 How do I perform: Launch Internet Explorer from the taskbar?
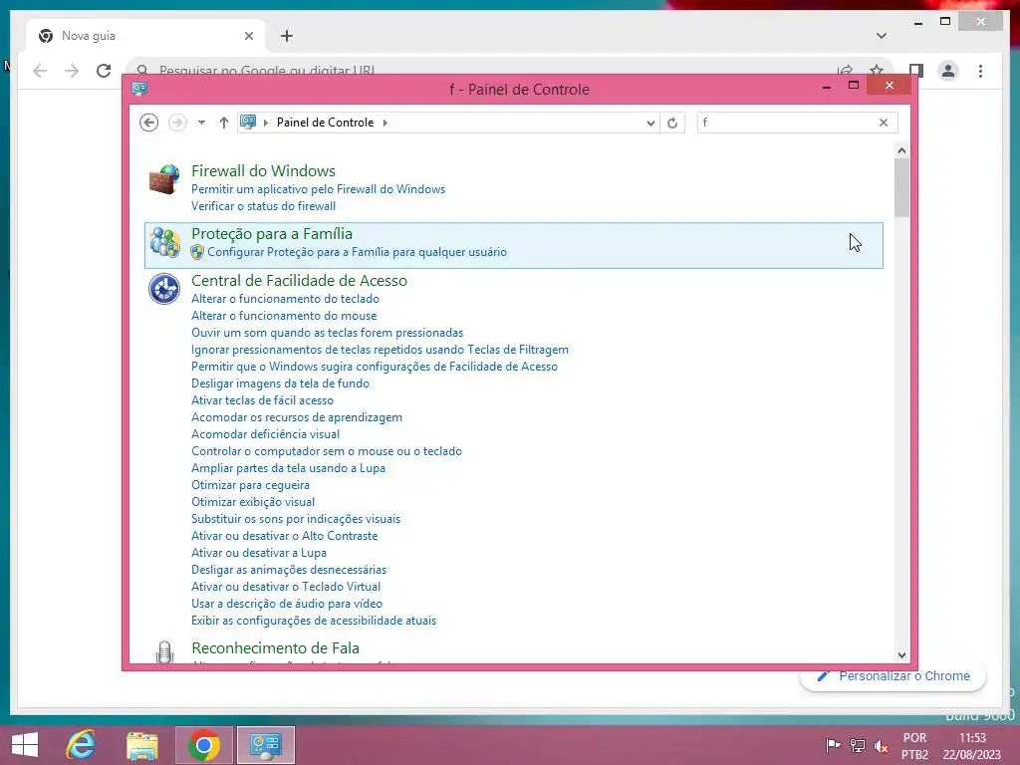(82, 745)
